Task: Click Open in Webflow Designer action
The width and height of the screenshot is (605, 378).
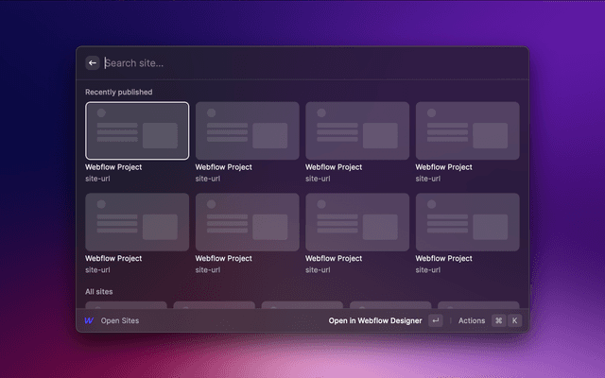Action: [x=376, y=320]
